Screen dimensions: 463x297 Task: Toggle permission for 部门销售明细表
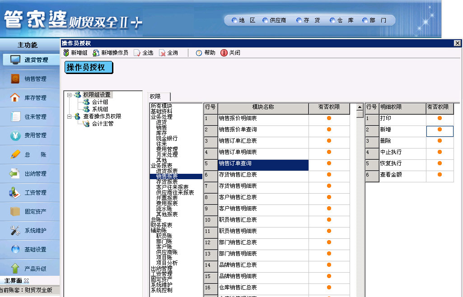click(x=329, y=254)
